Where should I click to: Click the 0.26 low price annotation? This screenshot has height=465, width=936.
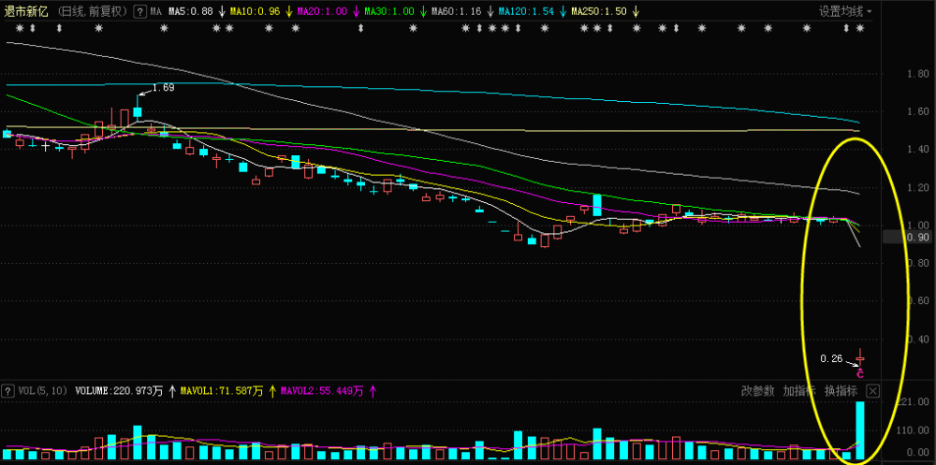(831, 358)
